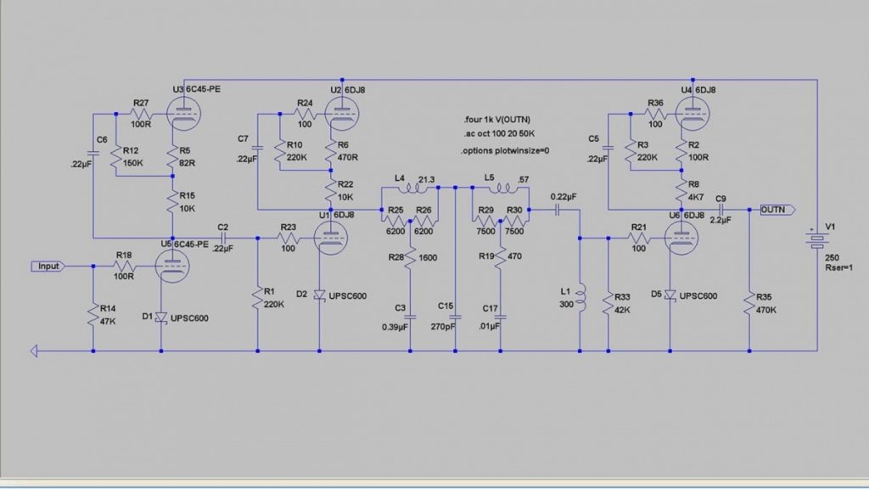Image resolution: width=869 pixels, height=489 pixels.
Task: Select the D2 UPSC600 diode symbol
Action: pos(319,295)
